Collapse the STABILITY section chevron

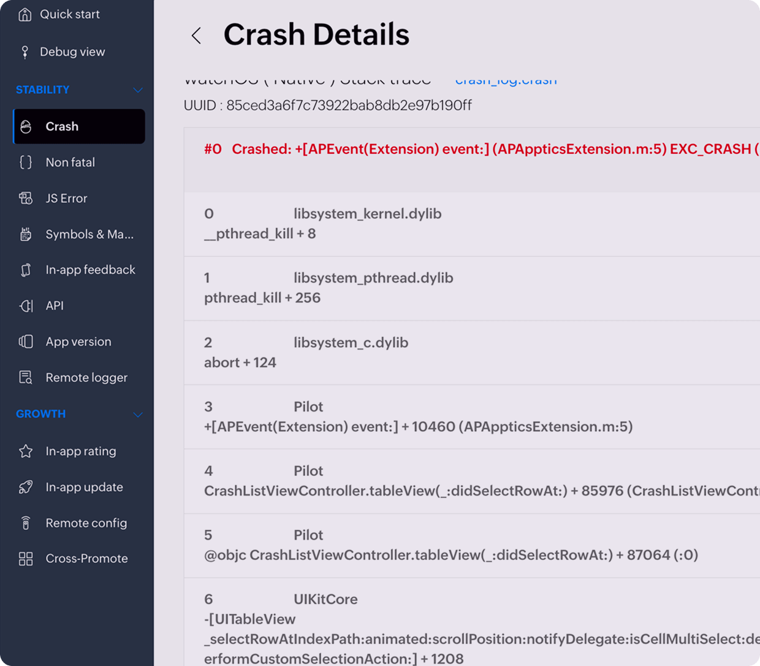[x=138, y=90]
